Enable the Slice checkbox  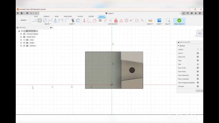(x=198, y=64)
